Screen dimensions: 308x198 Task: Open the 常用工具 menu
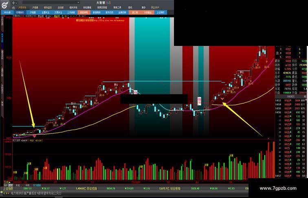(x=117, y=7)
